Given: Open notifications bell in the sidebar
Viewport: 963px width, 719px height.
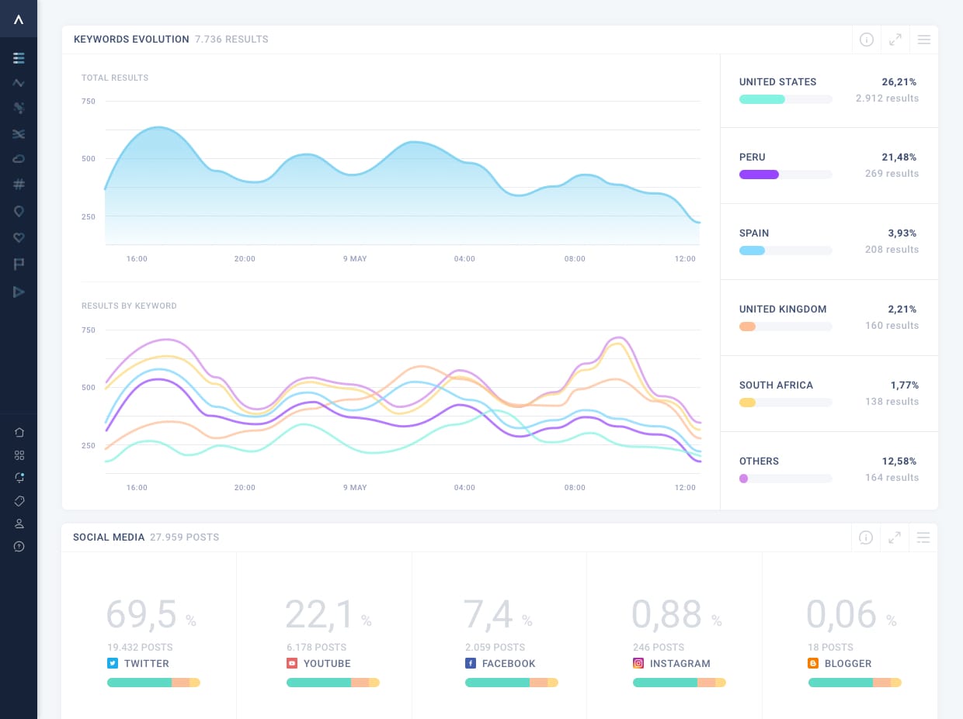Looking at the screenshot, I should pos(19,478).
